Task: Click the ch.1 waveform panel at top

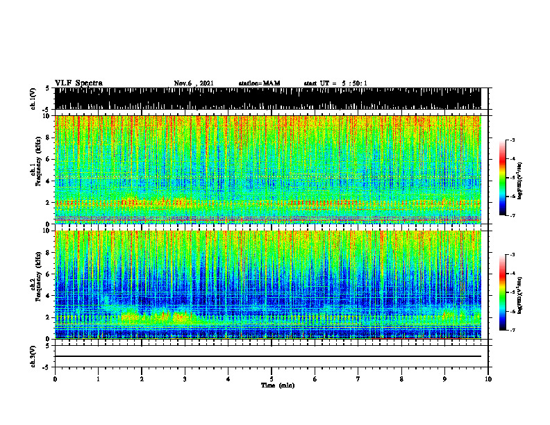Action: point(267,99)
